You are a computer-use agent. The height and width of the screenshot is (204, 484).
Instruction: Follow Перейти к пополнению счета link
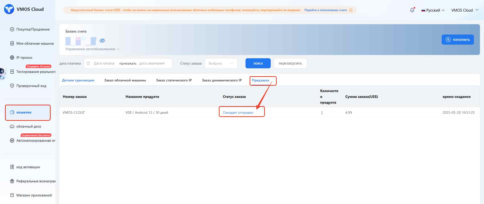(325, 10)
